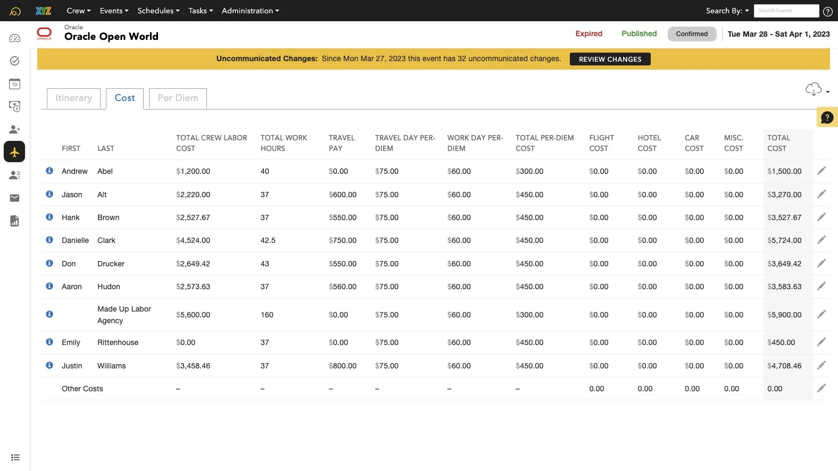Viewport: 838px width, 471px height.
Task: Click info icon for Hank Brown
Action: (x=49, y=217)
